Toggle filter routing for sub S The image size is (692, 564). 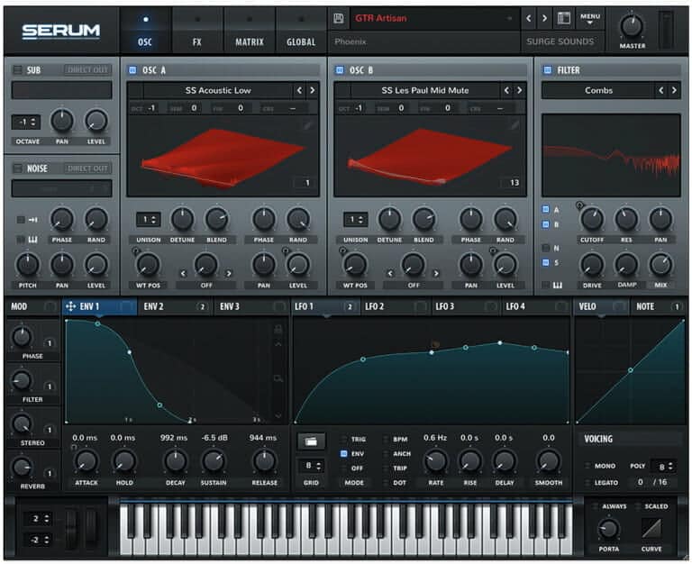tap(546, 262)
